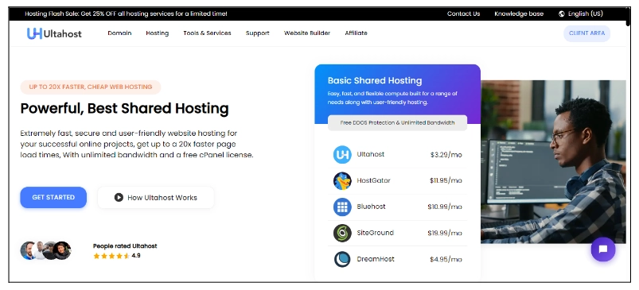
Task: Click the Hosting Flash Sale banner text
Action: pos(126,14)
